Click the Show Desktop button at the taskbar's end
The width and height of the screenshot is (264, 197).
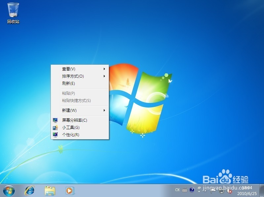(x=262, y=191)
